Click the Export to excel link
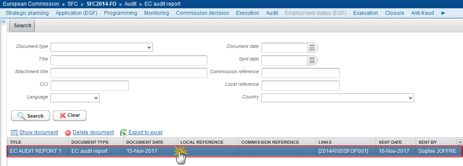The image size is (463, 166). pos(145,132)
